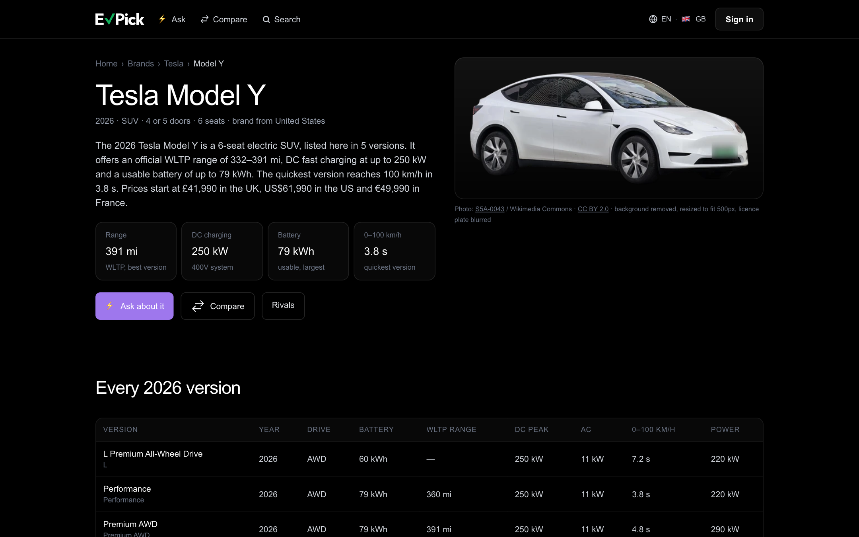Viewport: 859px width, 537px height.
Task: Click 290 kW power cell
Action: click(725, 529)
